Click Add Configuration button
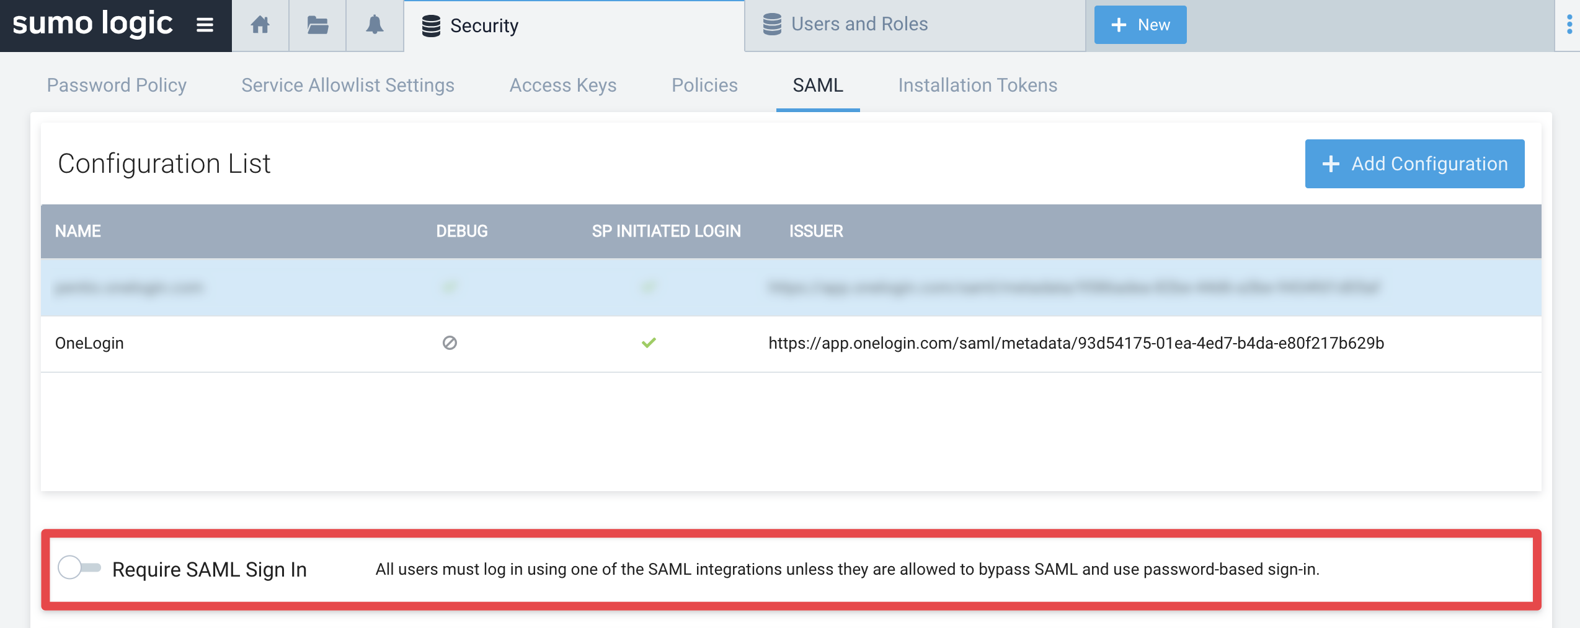 [1414, 164]
